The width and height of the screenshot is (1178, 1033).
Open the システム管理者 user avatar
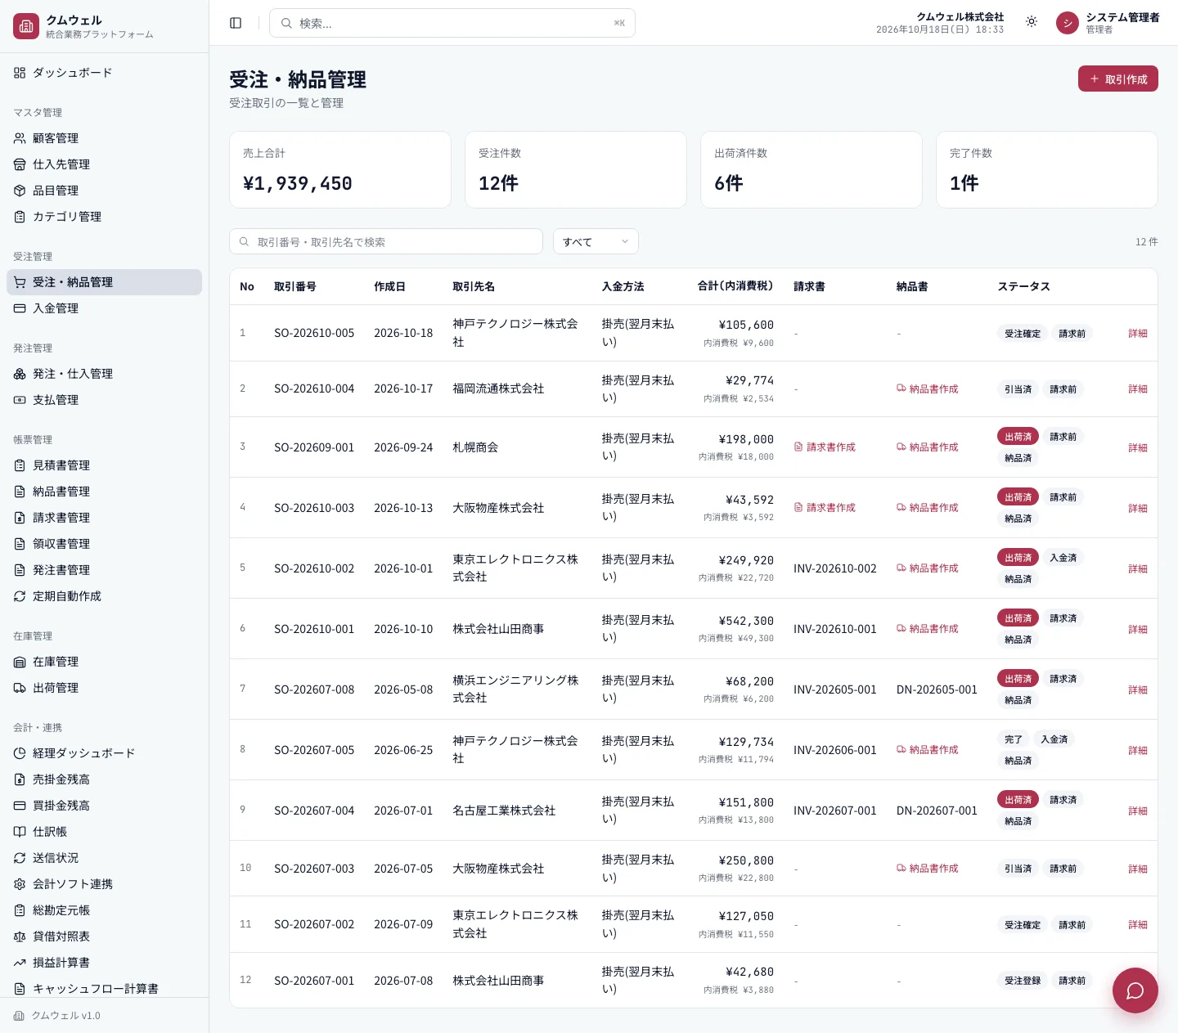coord(1067,23)
